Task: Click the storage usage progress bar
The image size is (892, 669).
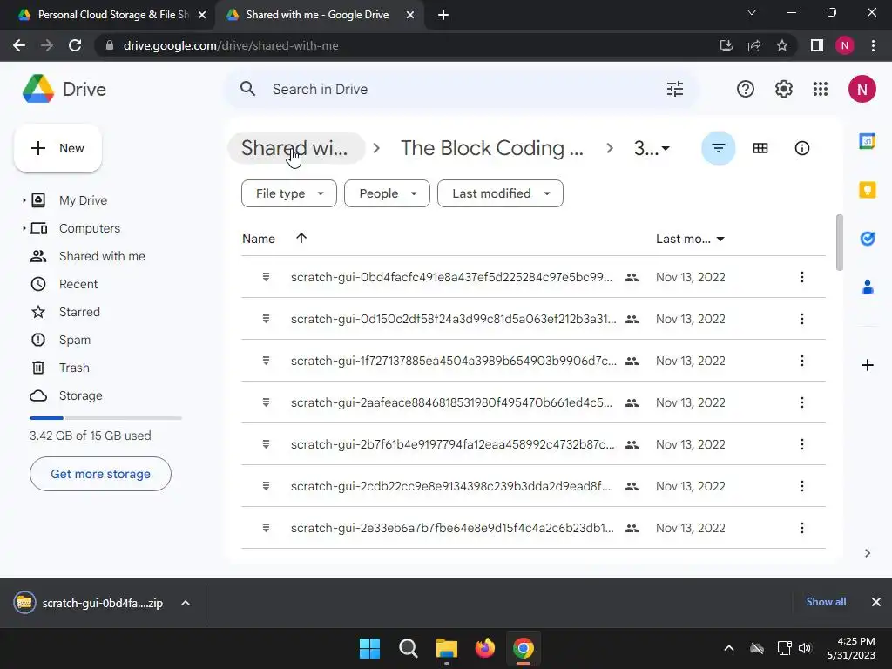Action: click(105, 418)
